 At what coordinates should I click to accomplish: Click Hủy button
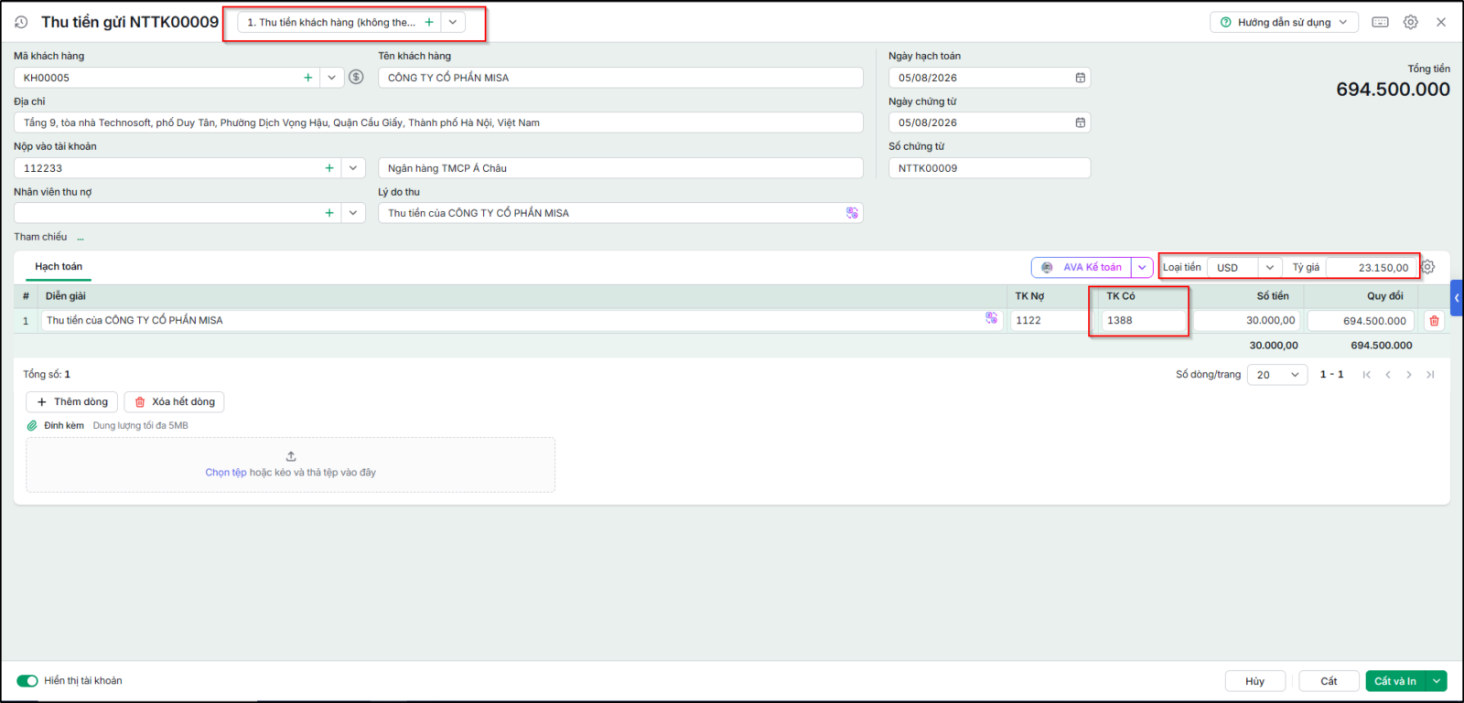(x=1255, y=681)
